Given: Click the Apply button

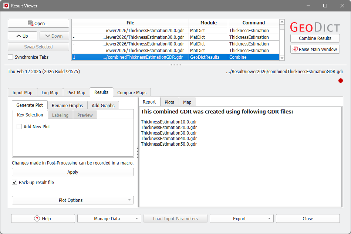Looking at the screenshot, I should point(72,172).
